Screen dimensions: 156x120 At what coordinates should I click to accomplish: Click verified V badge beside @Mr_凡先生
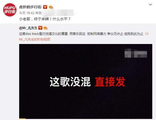[40, 28]
